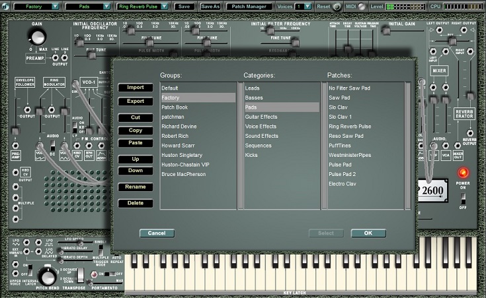Click the Import button
Screen dimensions: 486x298
pos(136,88)
